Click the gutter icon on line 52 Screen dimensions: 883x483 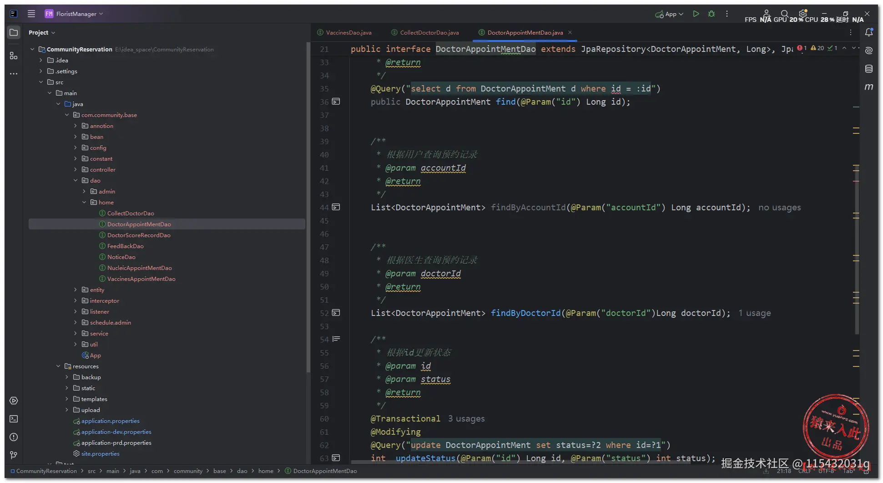336,313
